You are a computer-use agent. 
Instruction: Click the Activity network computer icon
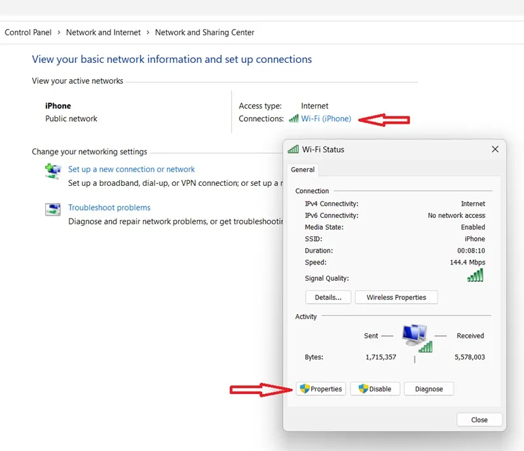pyautogui.click(x=417, y=338)
